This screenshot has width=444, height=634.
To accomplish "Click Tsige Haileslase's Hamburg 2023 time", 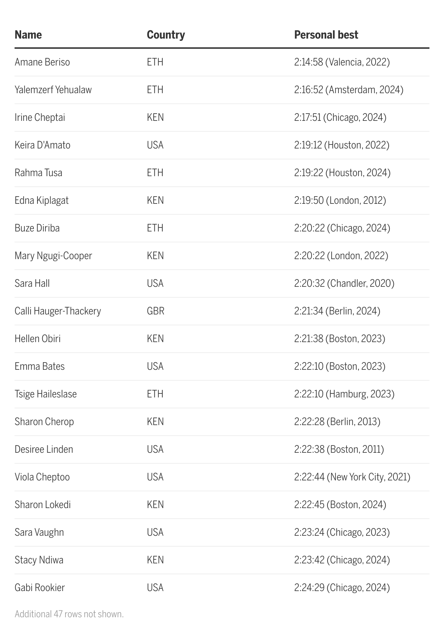I will [344, 394].
